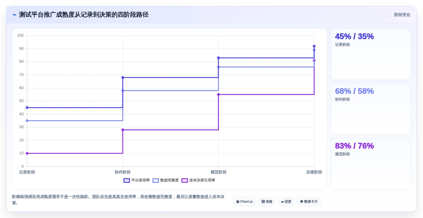This screenshot has width=423, height=218.
Task: Click the y-axis value 100
Action: coord(20,35)
